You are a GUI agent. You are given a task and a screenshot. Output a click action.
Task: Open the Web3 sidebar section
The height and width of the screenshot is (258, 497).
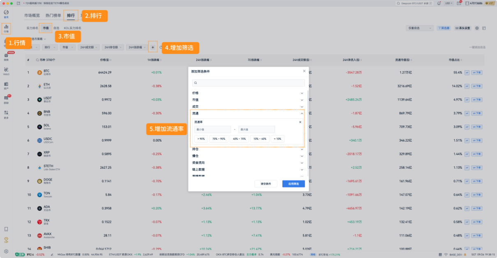tap(6, 71)
